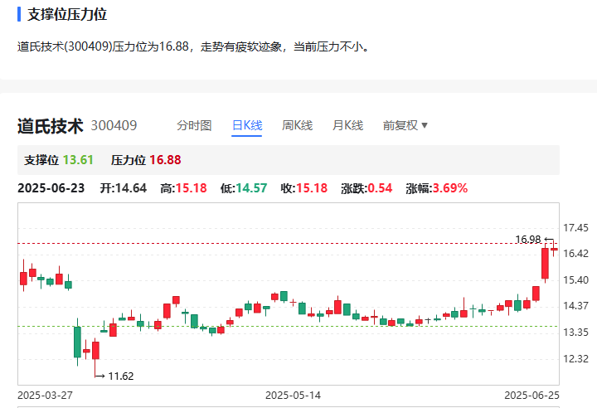Click the 14.37 price axis label
This screenshot has height=408, width=597.
pos(575,305)
